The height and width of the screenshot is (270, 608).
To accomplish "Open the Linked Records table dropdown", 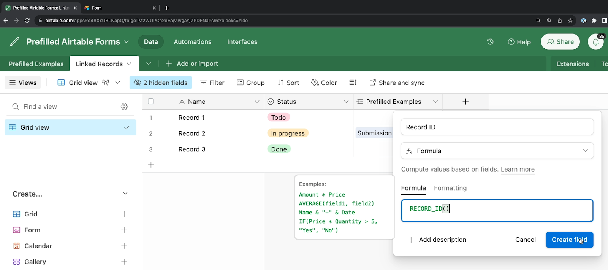I will [x=129, y=64].
